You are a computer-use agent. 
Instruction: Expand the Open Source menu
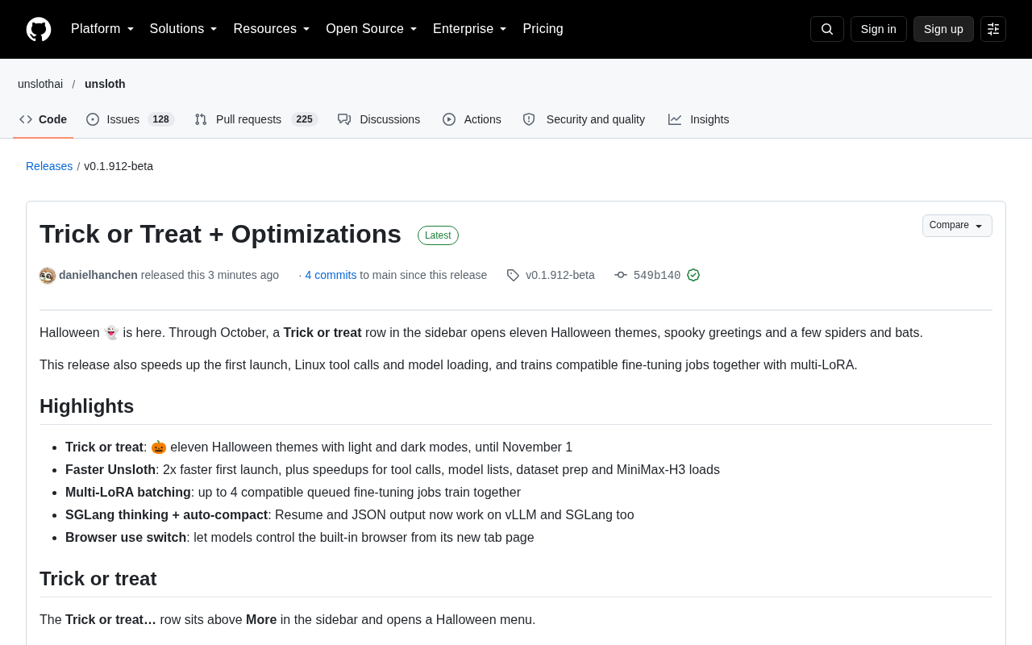coord(372,29)
